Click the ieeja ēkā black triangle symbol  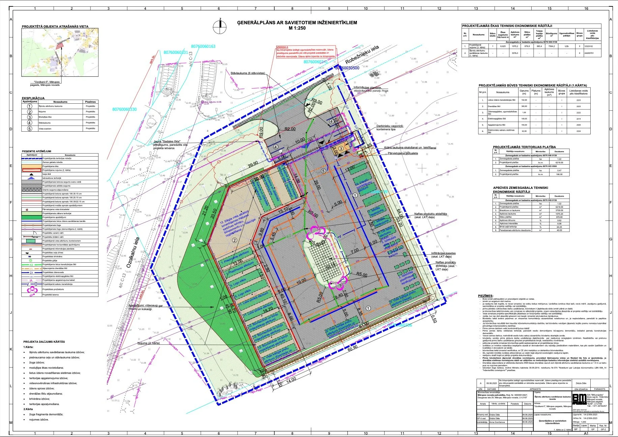tap(31, 174)
